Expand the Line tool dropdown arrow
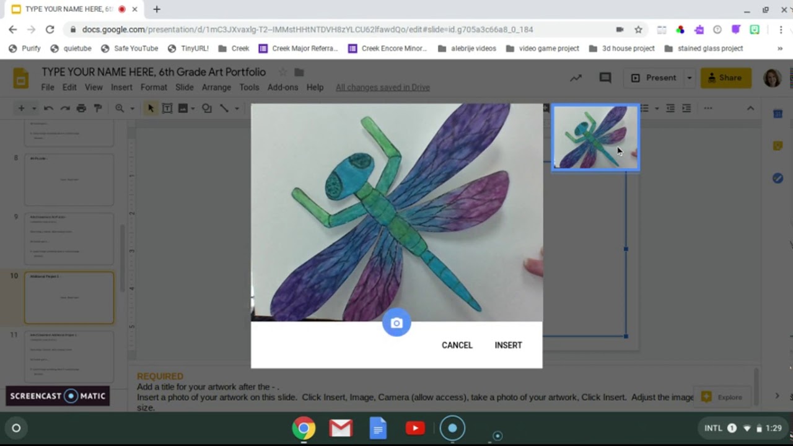793x446 pixels. click(x=237, y=108)
